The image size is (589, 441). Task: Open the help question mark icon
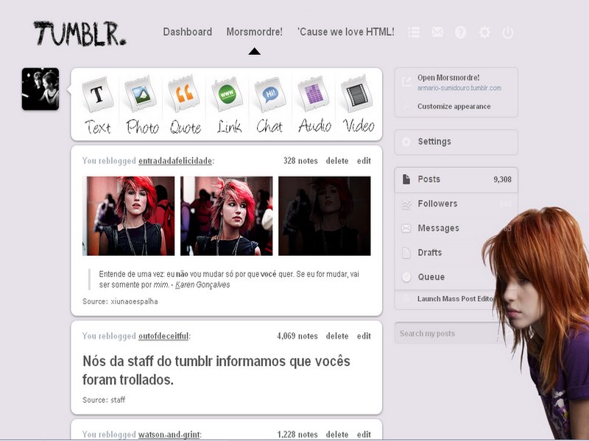point(461,32)
